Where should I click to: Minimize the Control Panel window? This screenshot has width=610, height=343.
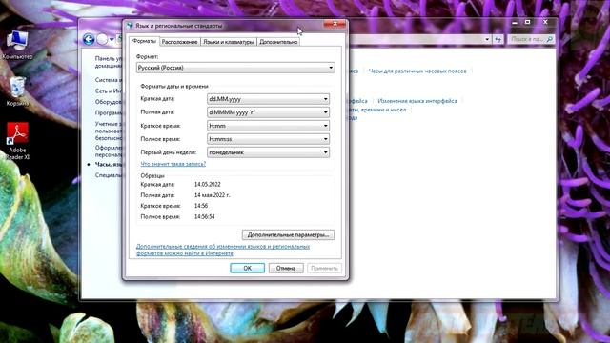click(x=515, y=23)
